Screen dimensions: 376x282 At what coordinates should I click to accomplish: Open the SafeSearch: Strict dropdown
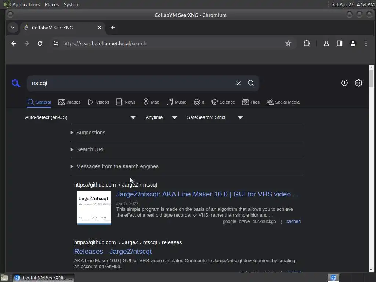pos(215,117)
